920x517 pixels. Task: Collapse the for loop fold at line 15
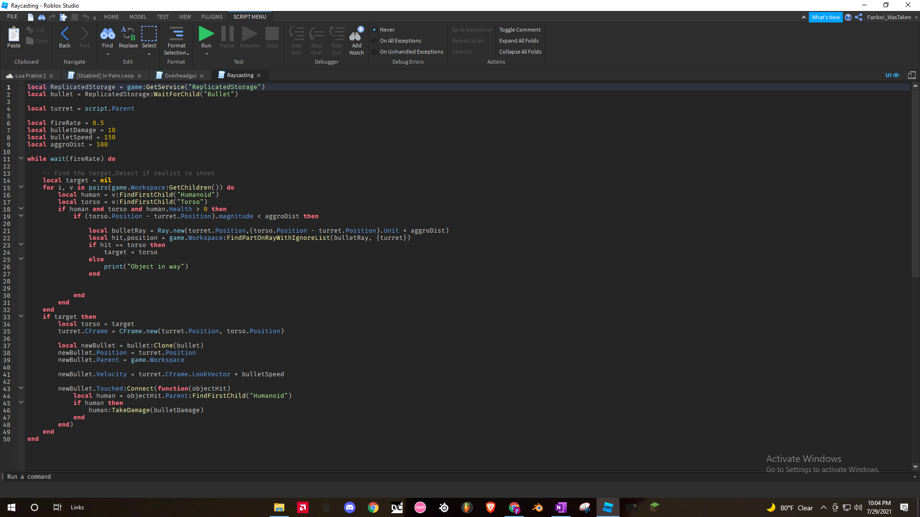click(21, 187)
